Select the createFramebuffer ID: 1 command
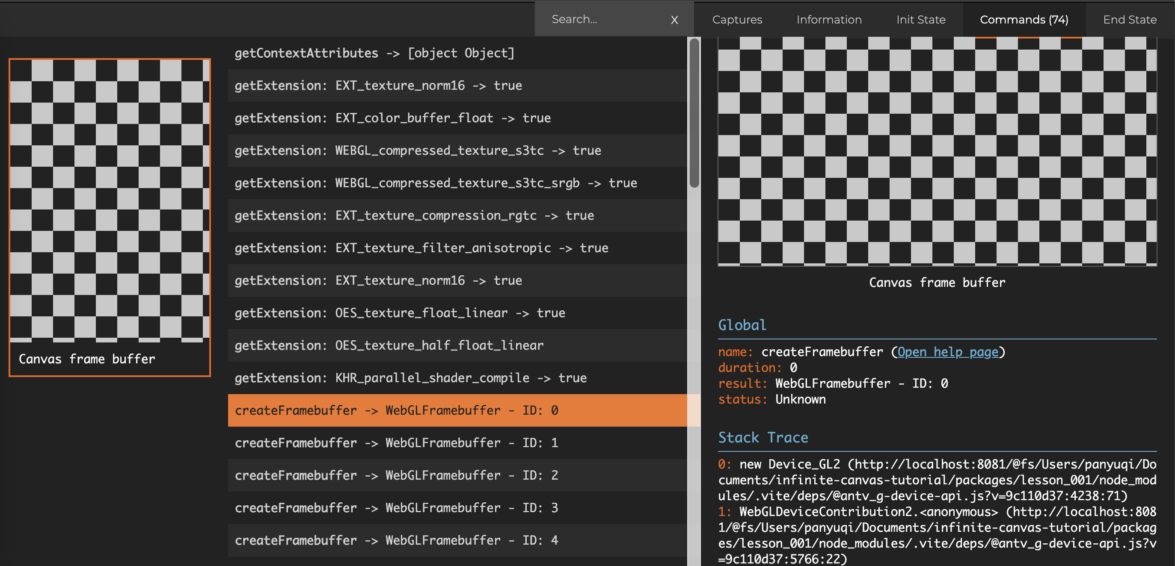 (456, 442)
